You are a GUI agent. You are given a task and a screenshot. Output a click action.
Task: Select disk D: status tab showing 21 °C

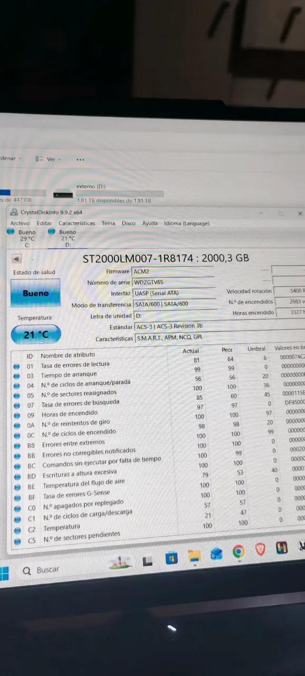pos(63,238)
